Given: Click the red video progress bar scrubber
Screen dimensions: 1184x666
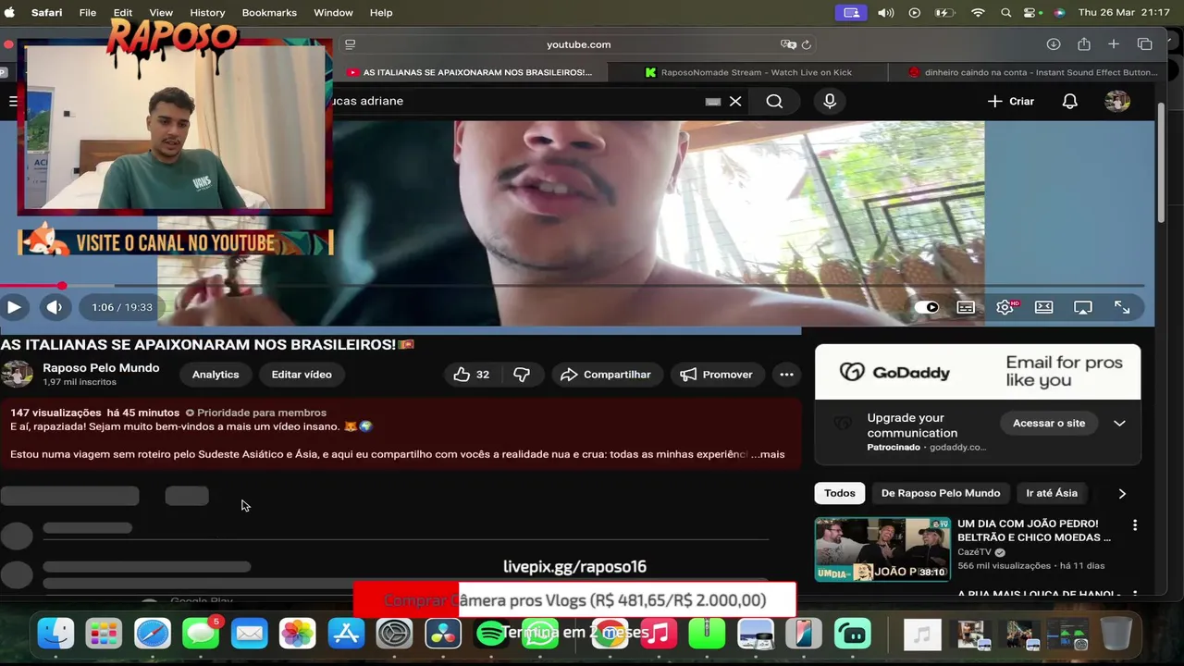Looking at the screenshot, I should coord(61,286).
